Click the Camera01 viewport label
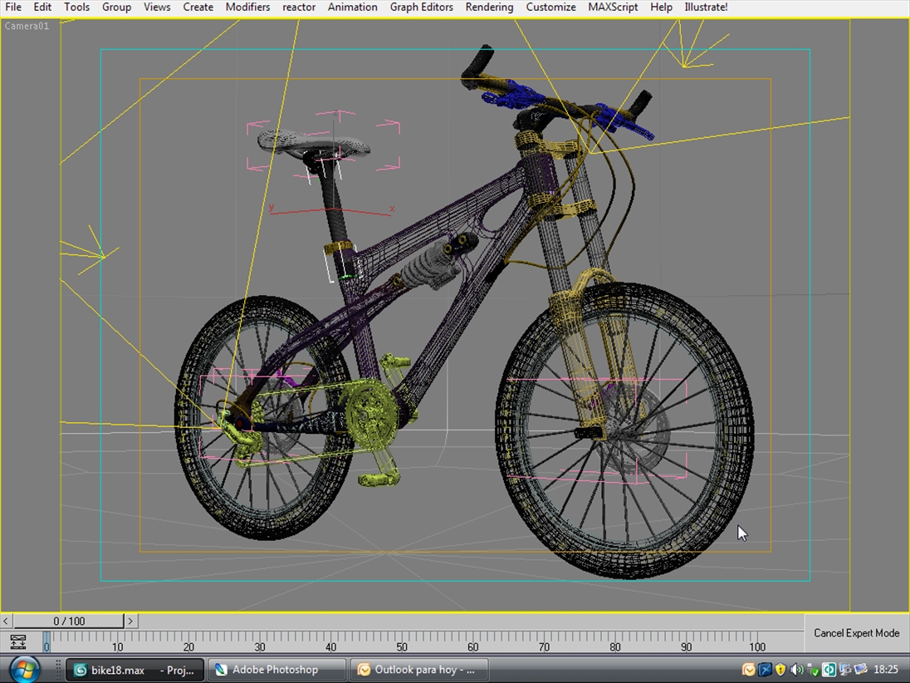The width and height of the screenshot is (910, 683). click(x=27, y=26)
